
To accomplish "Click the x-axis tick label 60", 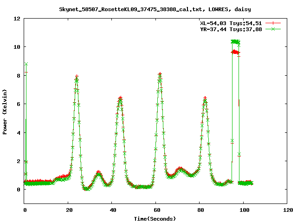I will [157, 210].
